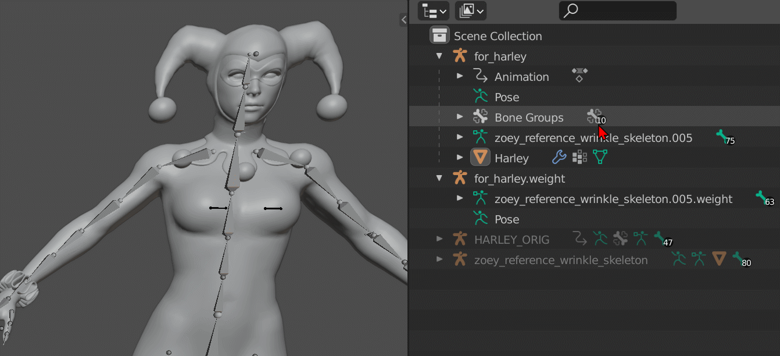Image resolution: width=780 pixels, height=356 pixels.
Task: Select the zoey_reference_wrinkle_skeleton.005.weight name
Action: [x=613, y=199]
